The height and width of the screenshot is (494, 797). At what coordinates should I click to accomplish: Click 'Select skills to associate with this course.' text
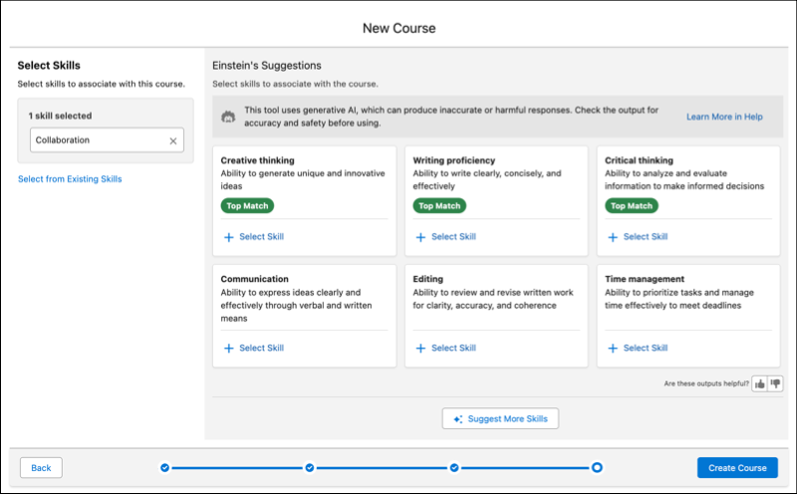coord(102,84)
